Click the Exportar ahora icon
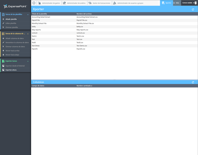 pos(3,70)
